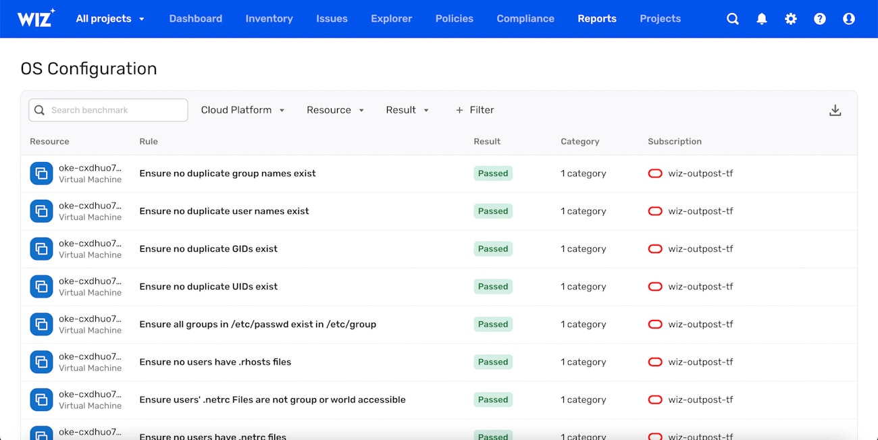This screenshot has width=878, height=440.
Task: Go to the Dashboard tab
Action: (x=195, y=19)
